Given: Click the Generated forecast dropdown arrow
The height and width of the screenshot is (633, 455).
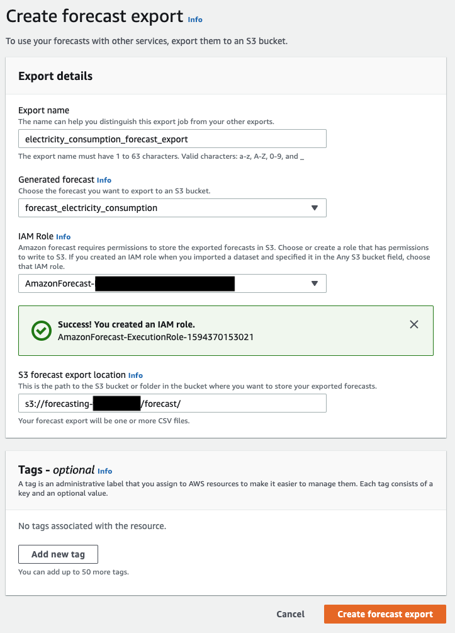Looking at the screenshot, I should [x=315, y=208].
